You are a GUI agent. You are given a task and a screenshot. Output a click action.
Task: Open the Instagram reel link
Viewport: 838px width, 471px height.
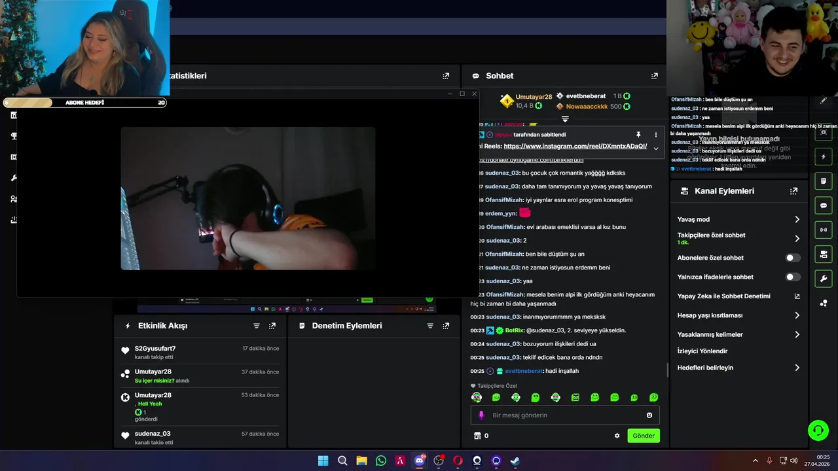pos(575,147)
